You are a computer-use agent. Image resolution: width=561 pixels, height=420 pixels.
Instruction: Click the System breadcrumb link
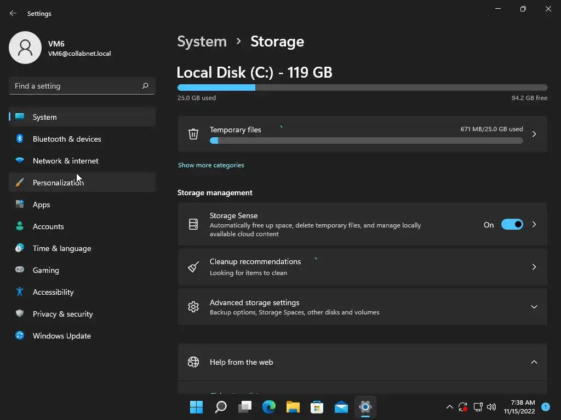(202, 42)
